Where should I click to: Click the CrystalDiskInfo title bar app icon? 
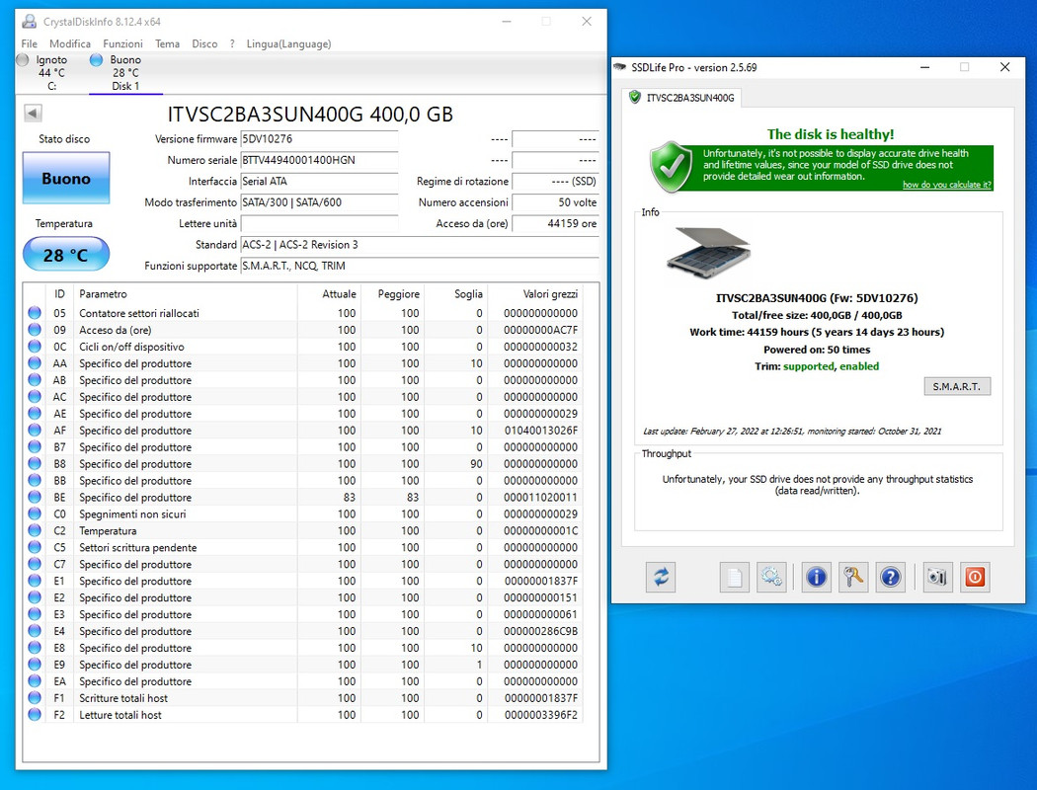pyautogui.click(x=29, y=21)
